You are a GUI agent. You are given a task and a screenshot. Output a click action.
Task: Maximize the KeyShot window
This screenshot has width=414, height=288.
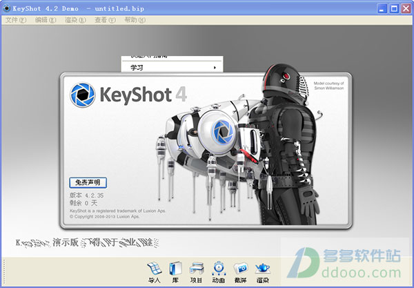point(394,8)
